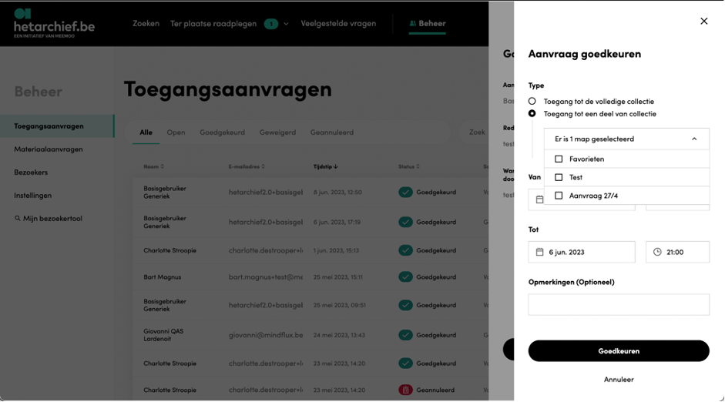
Task: Click the badge showing 1 in navigation
Action: click(271, 24)
